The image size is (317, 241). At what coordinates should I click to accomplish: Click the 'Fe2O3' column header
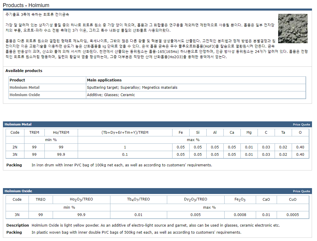[x=240, y=200]
